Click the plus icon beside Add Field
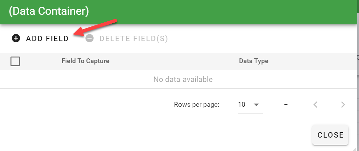359x151 pixels. tap(16, 38)
